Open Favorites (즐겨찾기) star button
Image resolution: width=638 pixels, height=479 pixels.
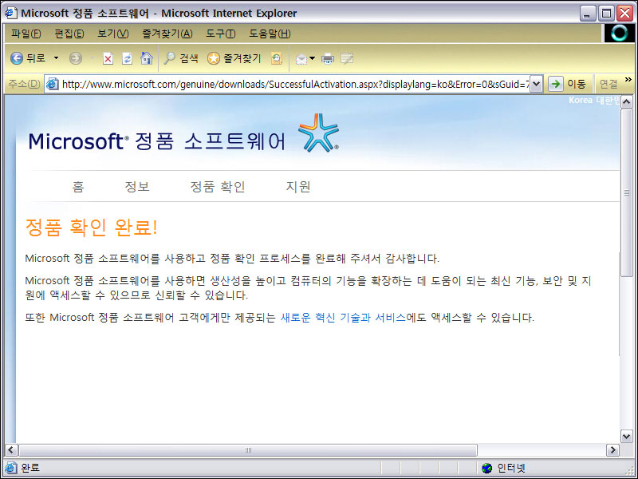point(234,58)
